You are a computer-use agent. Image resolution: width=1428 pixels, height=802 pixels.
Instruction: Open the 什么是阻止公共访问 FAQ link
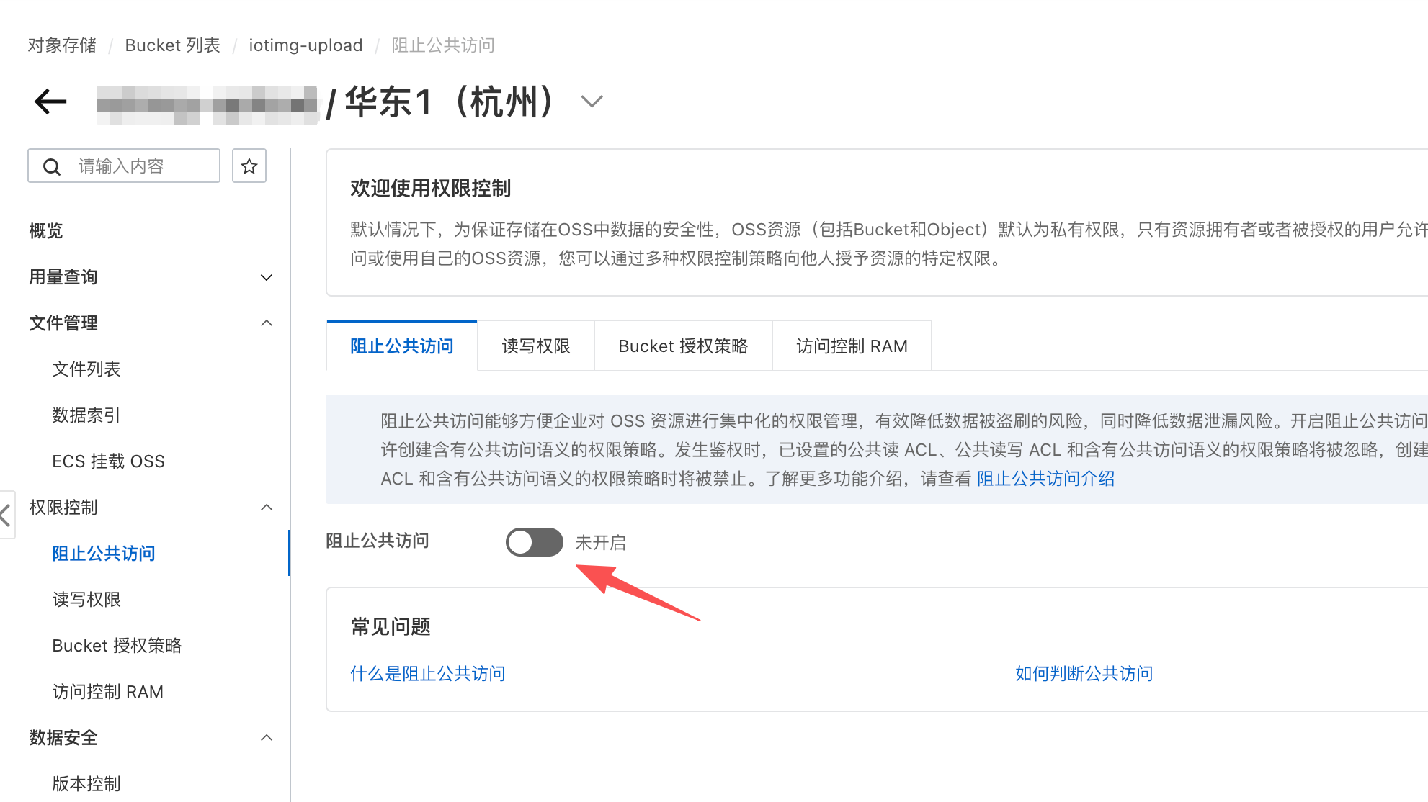click(427, 674)
